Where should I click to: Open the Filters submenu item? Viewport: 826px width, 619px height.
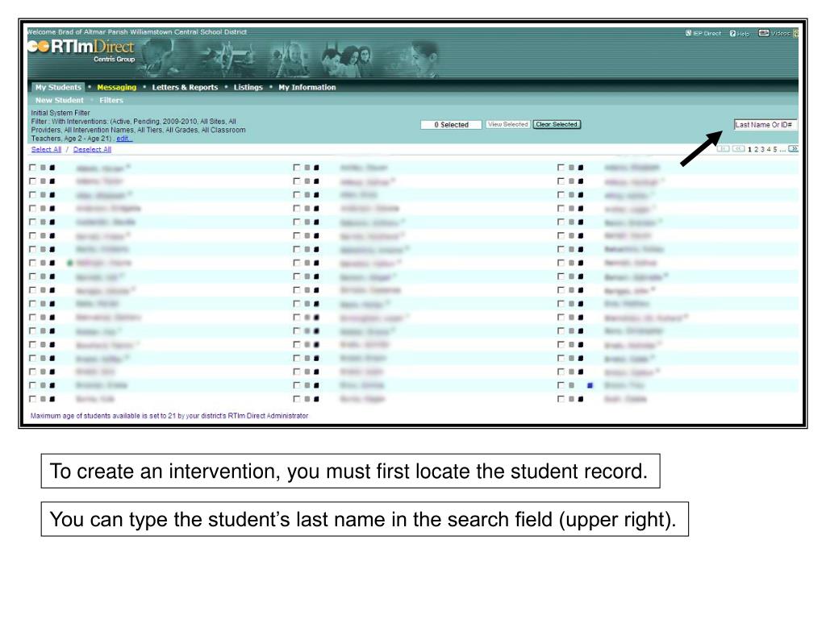[x=111, y=100]
